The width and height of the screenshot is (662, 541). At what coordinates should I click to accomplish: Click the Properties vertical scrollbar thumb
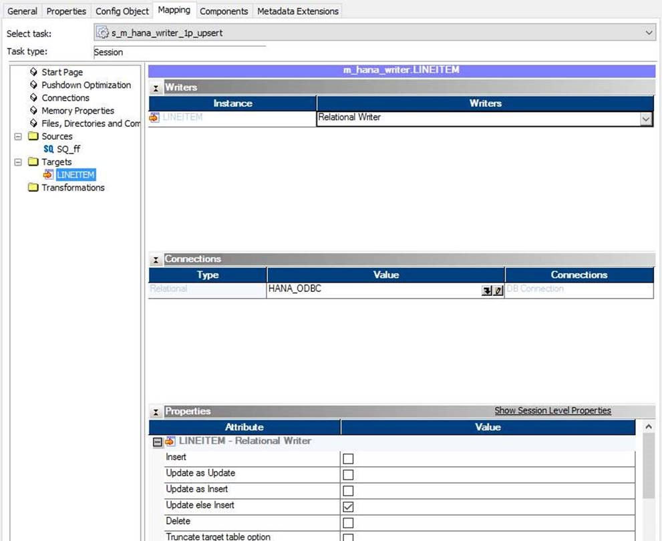[x=649, y=466]
